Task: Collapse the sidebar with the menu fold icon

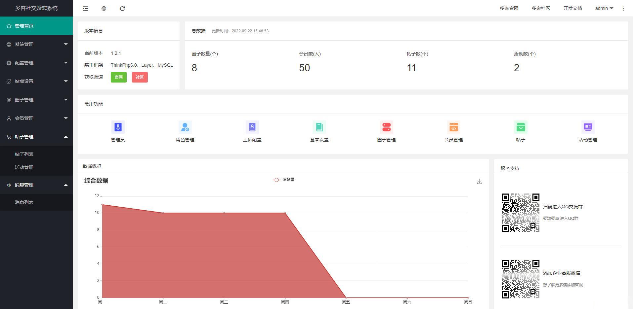Action: [85, 9]
